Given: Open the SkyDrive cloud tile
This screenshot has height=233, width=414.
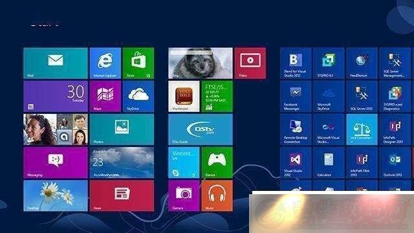Looking at the screenshot, I should point(138,96).
